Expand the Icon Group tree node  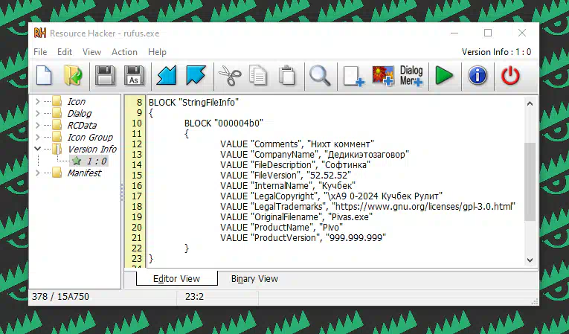pyautogui.click(x=37, y=137)
